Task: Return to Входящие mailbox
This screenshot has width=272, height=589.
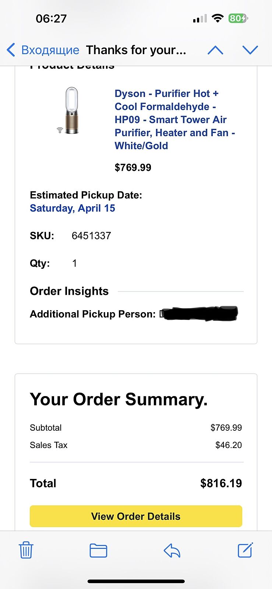Action: pyautogui.click(x=50, y=50)
